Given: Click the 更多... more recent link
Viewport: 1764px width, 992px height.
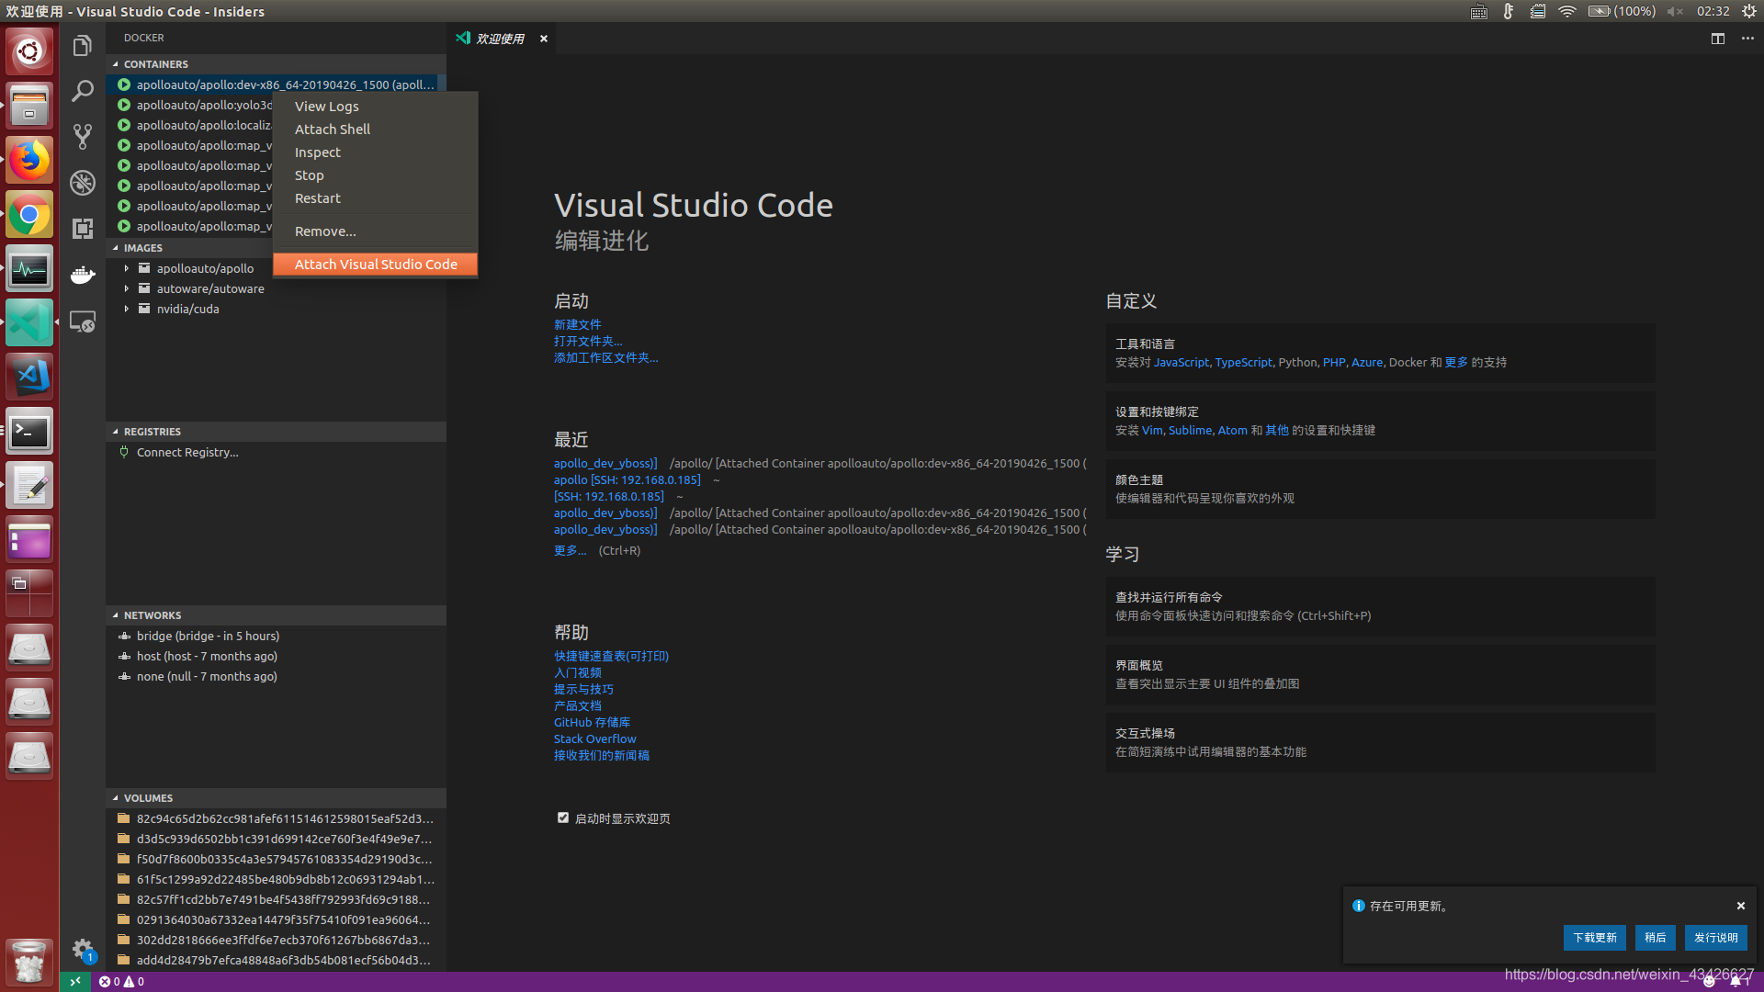Looking at the screenshot, I should (570, 550).
